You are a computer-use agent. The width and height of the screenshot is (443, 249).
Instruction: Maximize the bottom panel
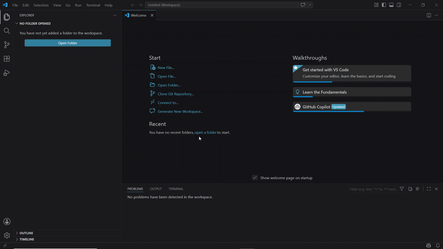tap(429, 189)
